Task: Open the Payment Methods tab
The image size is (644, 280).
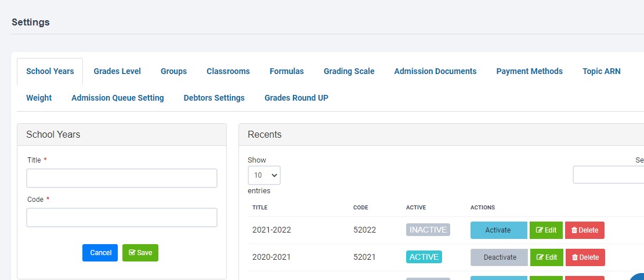Action: coord(529,71)
